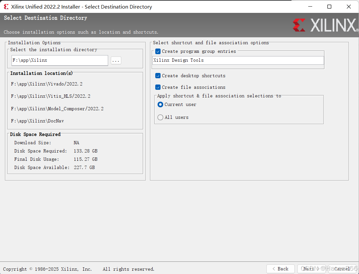Toggle Create desktop shortcuts checkbox

coord(158,76)
